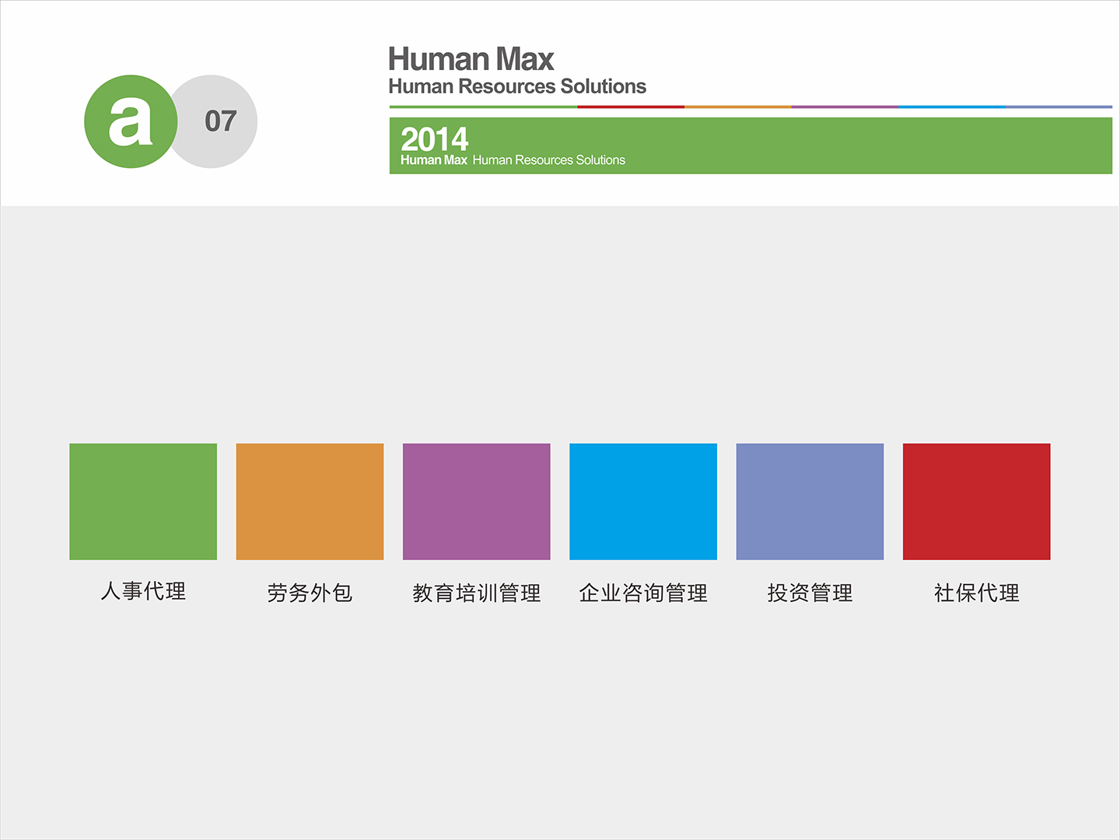Image resolution: width=1120 pixels, height=840 pixels.
Task: Select the purple 教育培训管理 square
Action: 477,502
